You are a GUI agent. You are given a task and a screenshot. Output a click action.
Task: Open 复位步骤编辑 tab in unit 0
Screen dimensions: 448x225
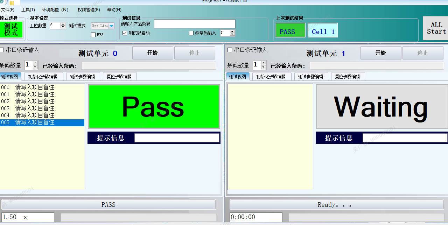120,77
